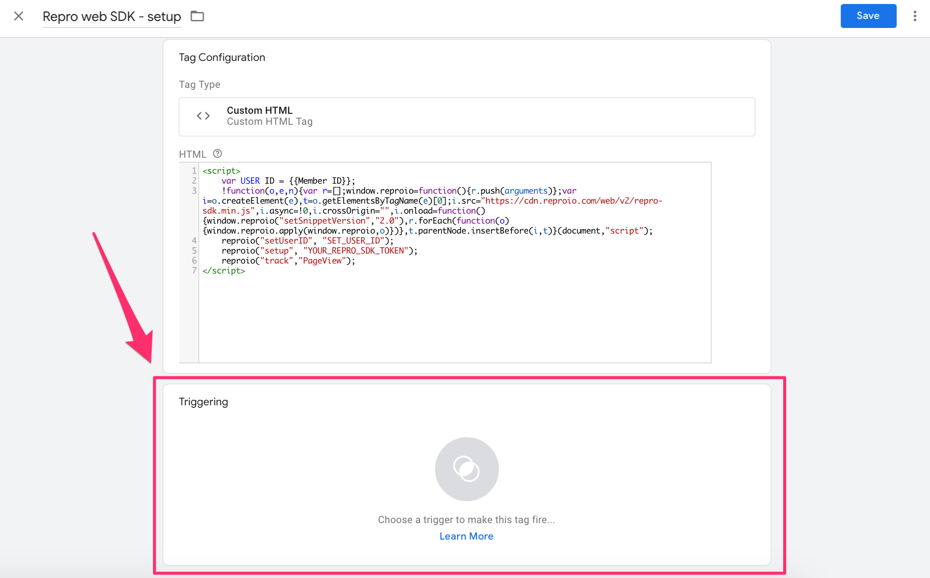Click the closing </script> tag line

tap(224, 271)
